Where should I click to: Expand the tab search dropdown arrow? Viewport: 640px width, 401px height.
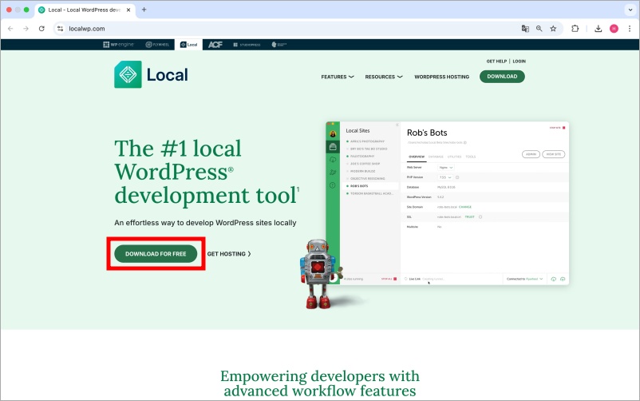tap(630, 10)
